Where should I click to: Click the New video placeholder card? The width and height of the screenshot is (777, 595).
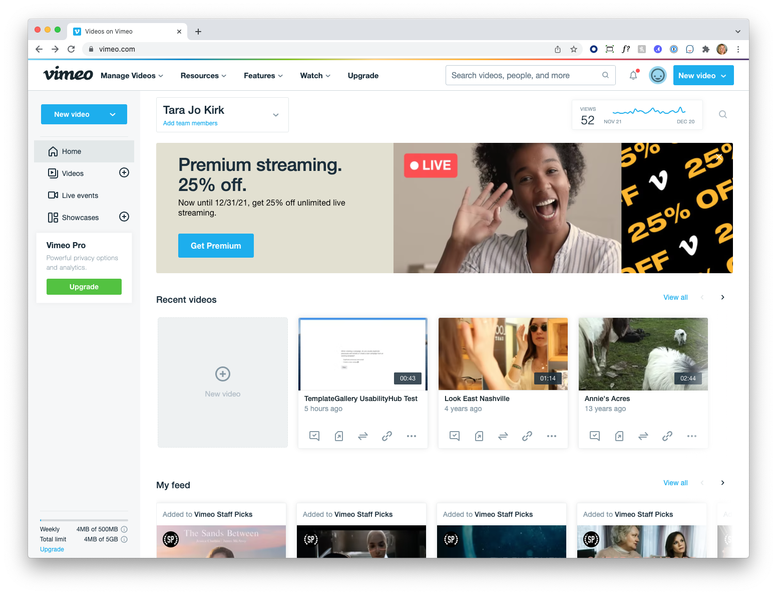(x=223, y=382)
